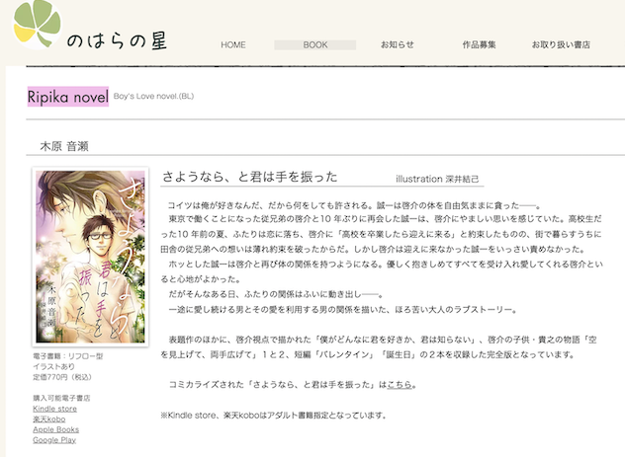Open the 作品募集 menu item
Screen dimensions: 625x457
[479, 44]
